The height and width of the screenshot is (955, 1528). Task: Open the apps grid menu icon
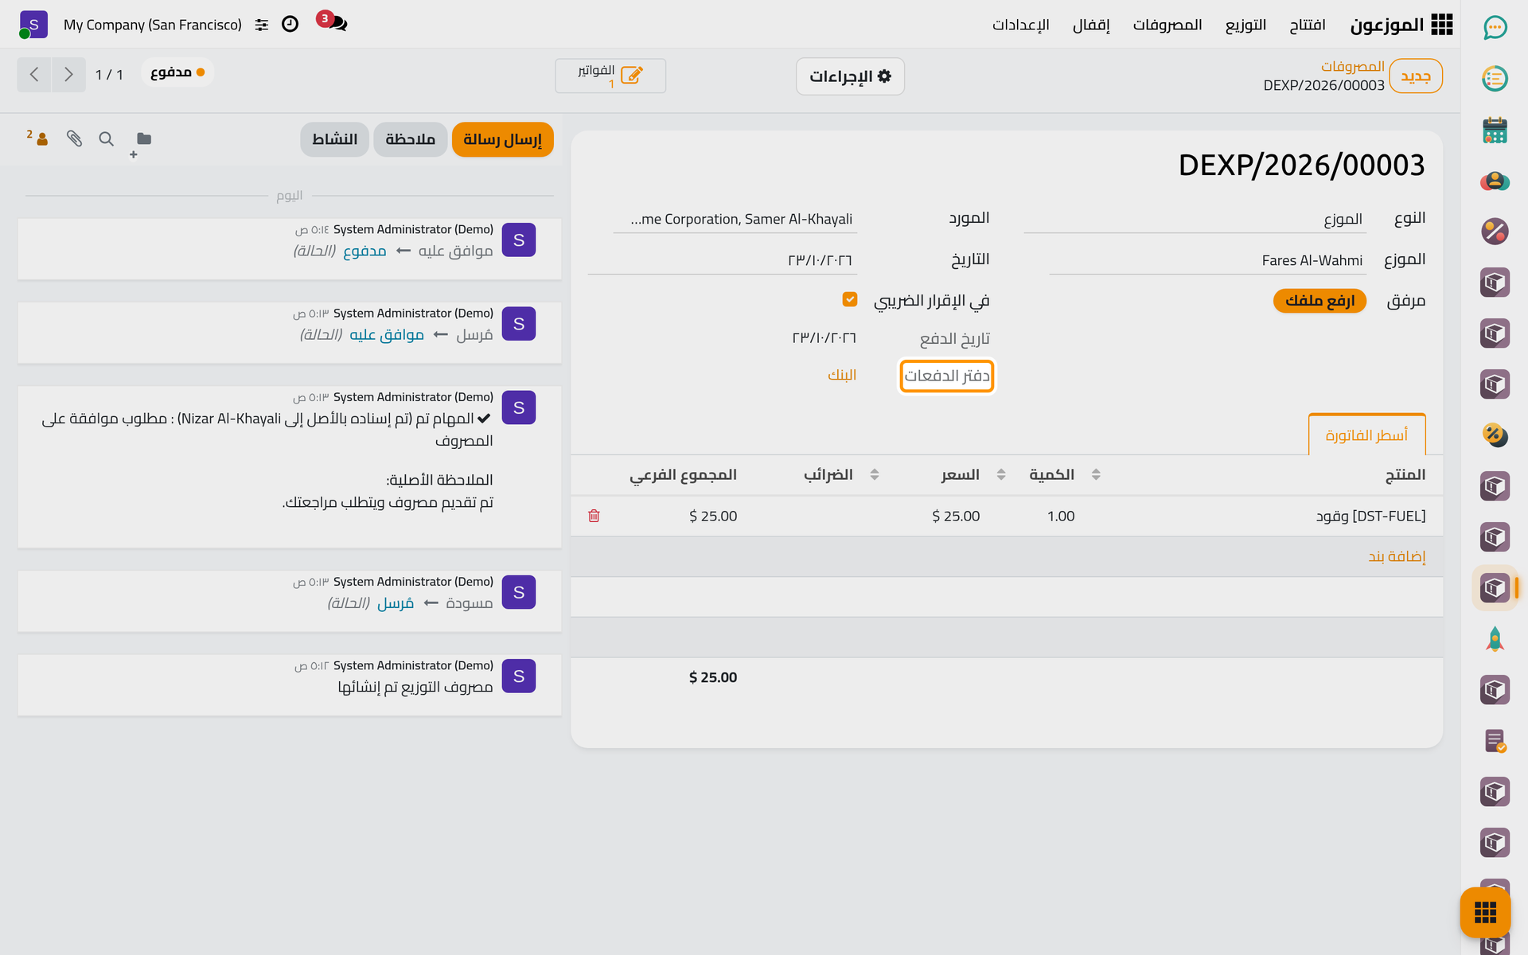point(1441,25)
